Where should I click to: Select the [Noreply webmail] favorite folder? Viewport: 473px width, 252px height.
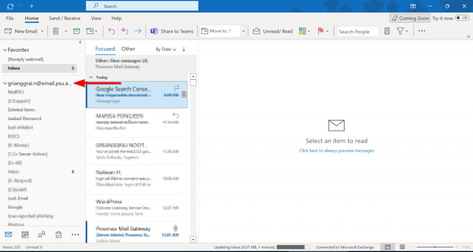click(26, 59)
